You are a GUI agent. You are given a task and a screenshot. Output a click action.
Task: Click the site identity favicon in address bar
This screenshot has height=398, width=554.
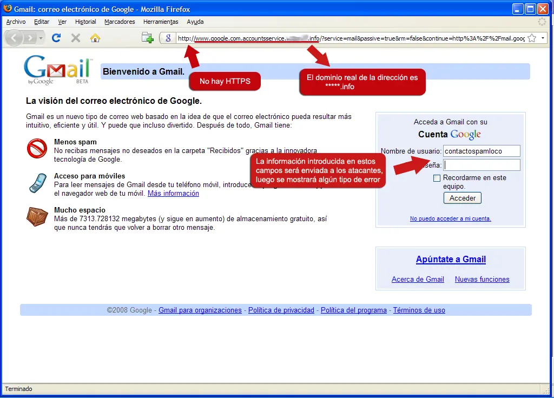click(x=168, y=38)
